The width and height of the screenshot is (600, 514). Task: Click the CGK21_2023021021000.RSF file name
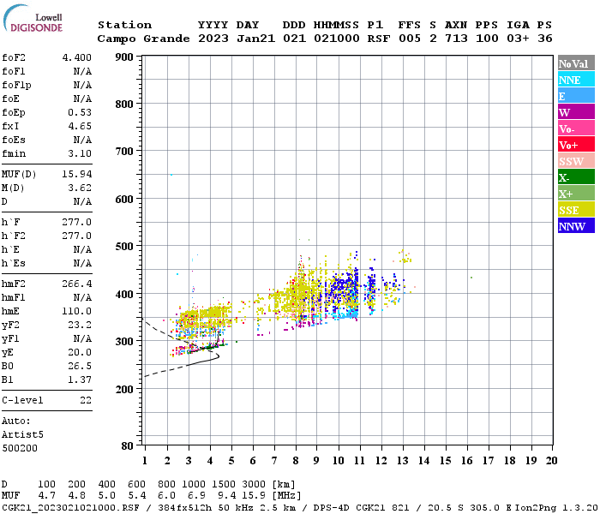(x=71, y=508)
